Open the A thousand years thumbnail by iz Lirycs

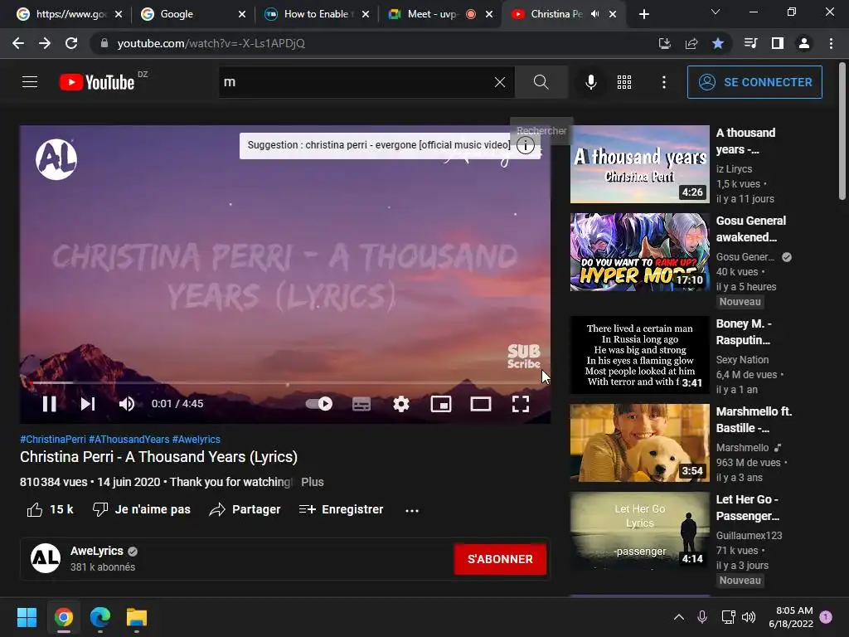tap(639, 164)
